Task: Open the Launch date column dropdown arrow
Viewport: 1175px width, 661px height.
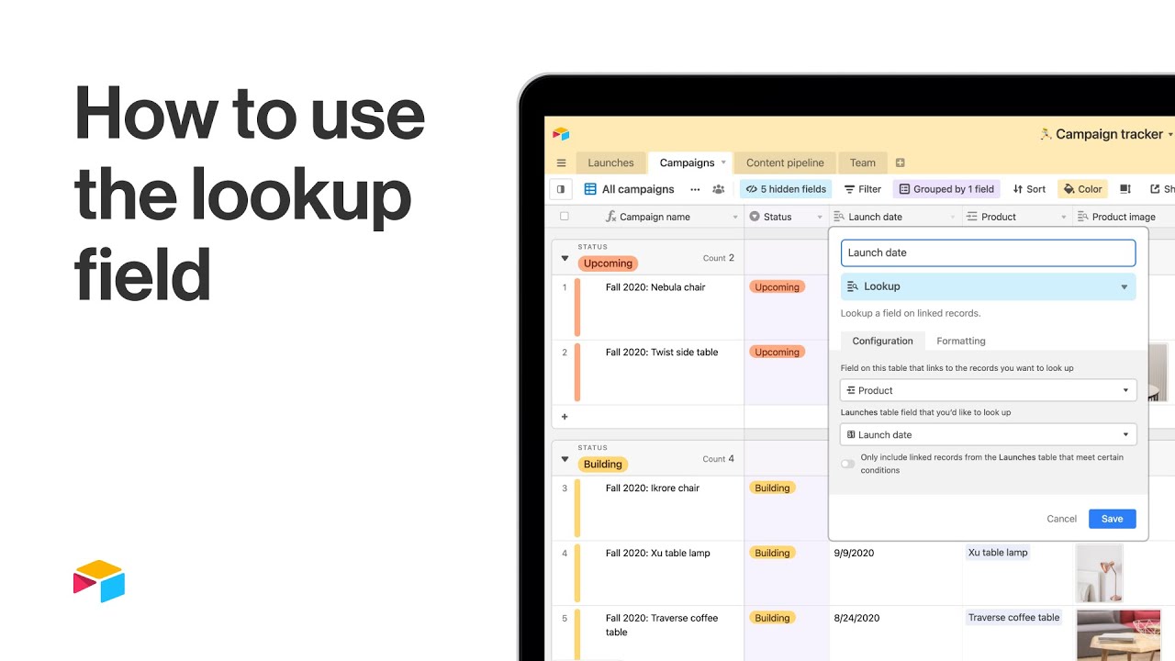Action: point(953,218)
